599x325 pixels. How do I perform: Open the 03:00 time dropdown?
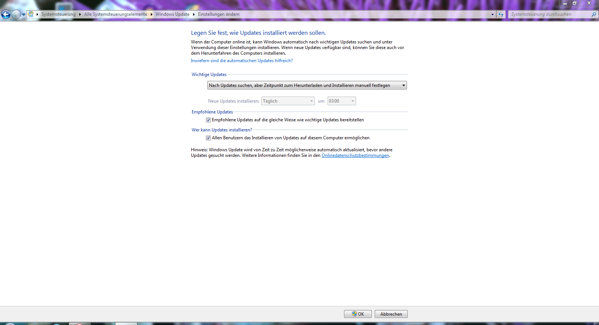coord(342,101)
